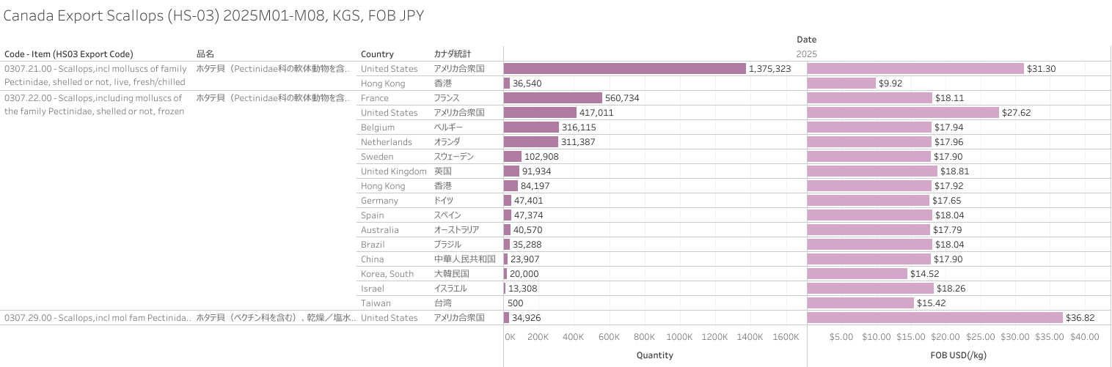Screen dimensions: 1112x367
Task: Select the $9.92 Hong Kong price bar
Action: click(x=841, y=84)
